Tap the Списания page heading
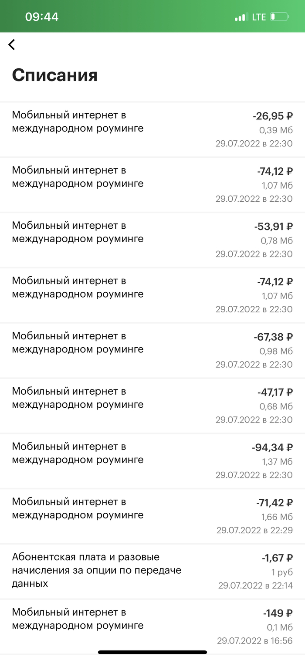This screenshot has width=305, height=660. tap(54, 75)
